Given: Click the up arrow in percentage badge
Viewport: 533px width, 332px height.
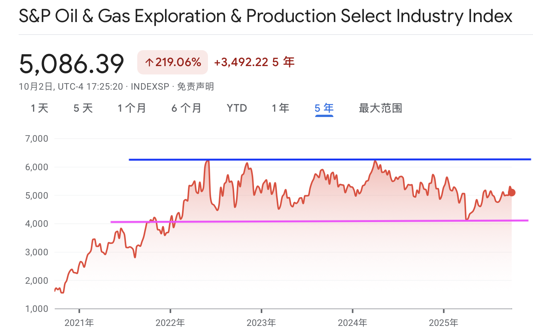Looking at the screenshot, I should 149,63.
